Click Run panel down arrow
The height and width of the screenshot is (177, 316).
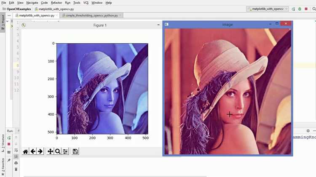coord(16,144)
